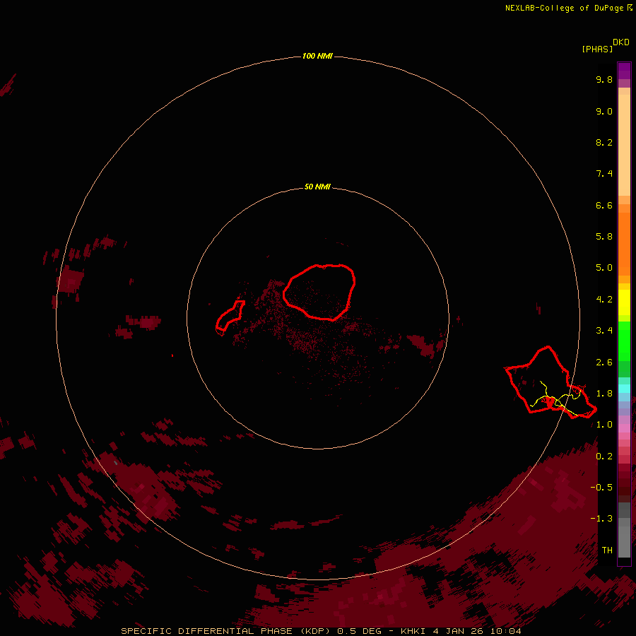Click the 0.2 value on the color scale
The height and width of the screenshot is (636, 636).
click(x=604, y=457)
